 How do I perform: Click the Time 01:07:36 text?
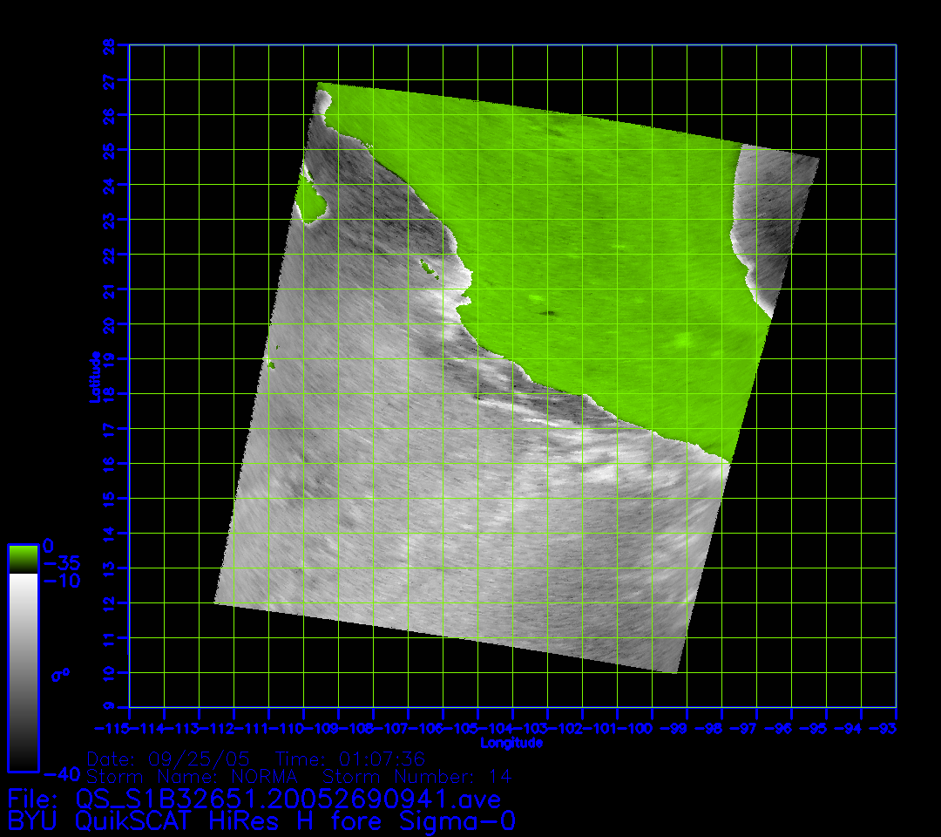coord(349,759)
